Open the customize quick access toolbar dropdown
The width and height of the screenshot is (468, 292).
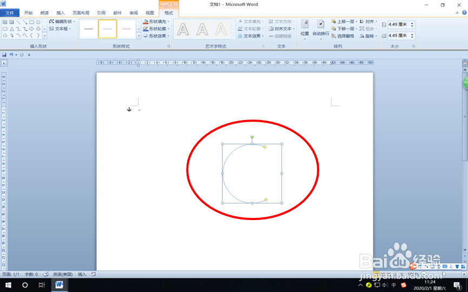[29, 55]
